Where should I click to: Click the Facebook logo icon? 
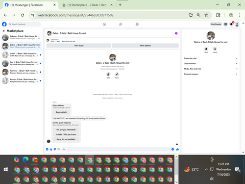(4, 24)
